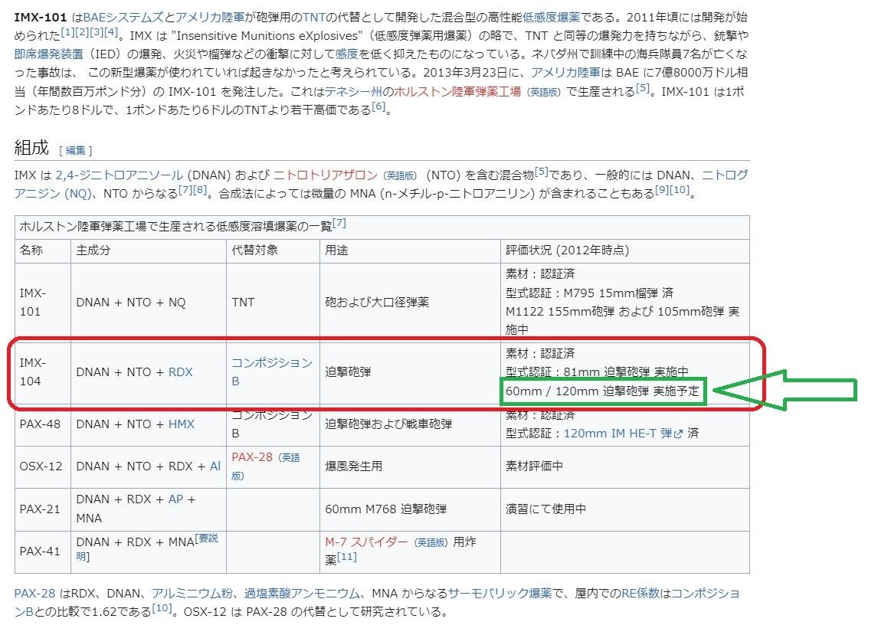This screenshot has width=878, height=635.
Task: Open the TNT link in intro paragraph
Action: (x=315, y=16)
